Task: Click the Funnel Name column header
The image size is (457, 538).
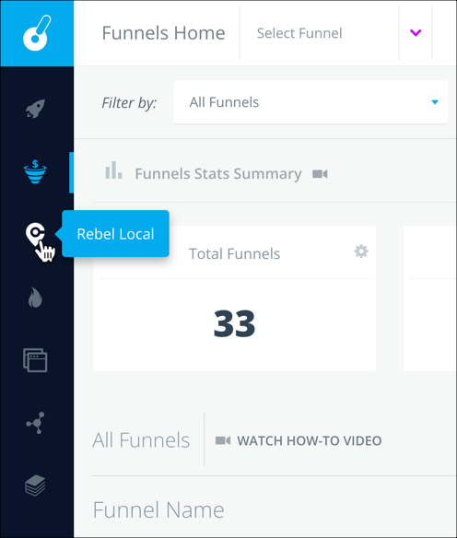Action: coord(158,509)
